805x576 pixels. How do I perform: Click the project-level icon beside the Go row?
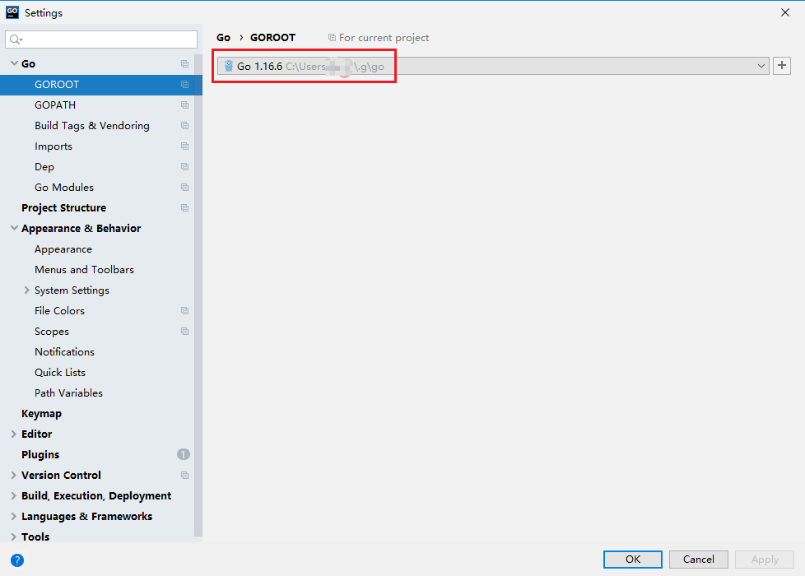[x=185, y=63]
